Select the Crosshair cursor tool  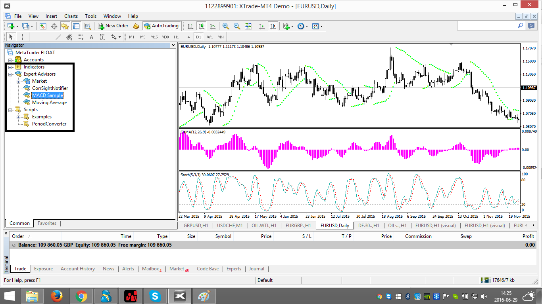point(23,37)
